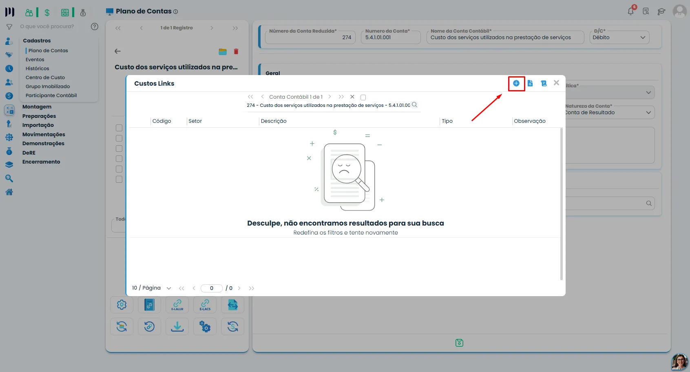The height and width of the screenshot is (372, 690).
Task: Click the link restore circular arrow button
Action: 149,327
